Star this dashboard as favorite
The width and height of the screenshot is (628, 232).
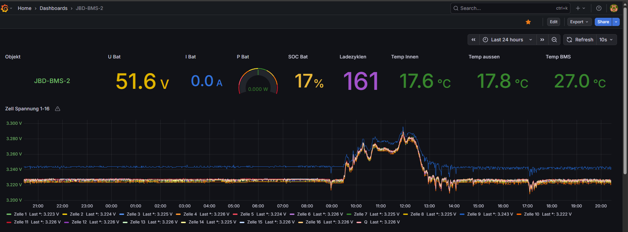528,22
